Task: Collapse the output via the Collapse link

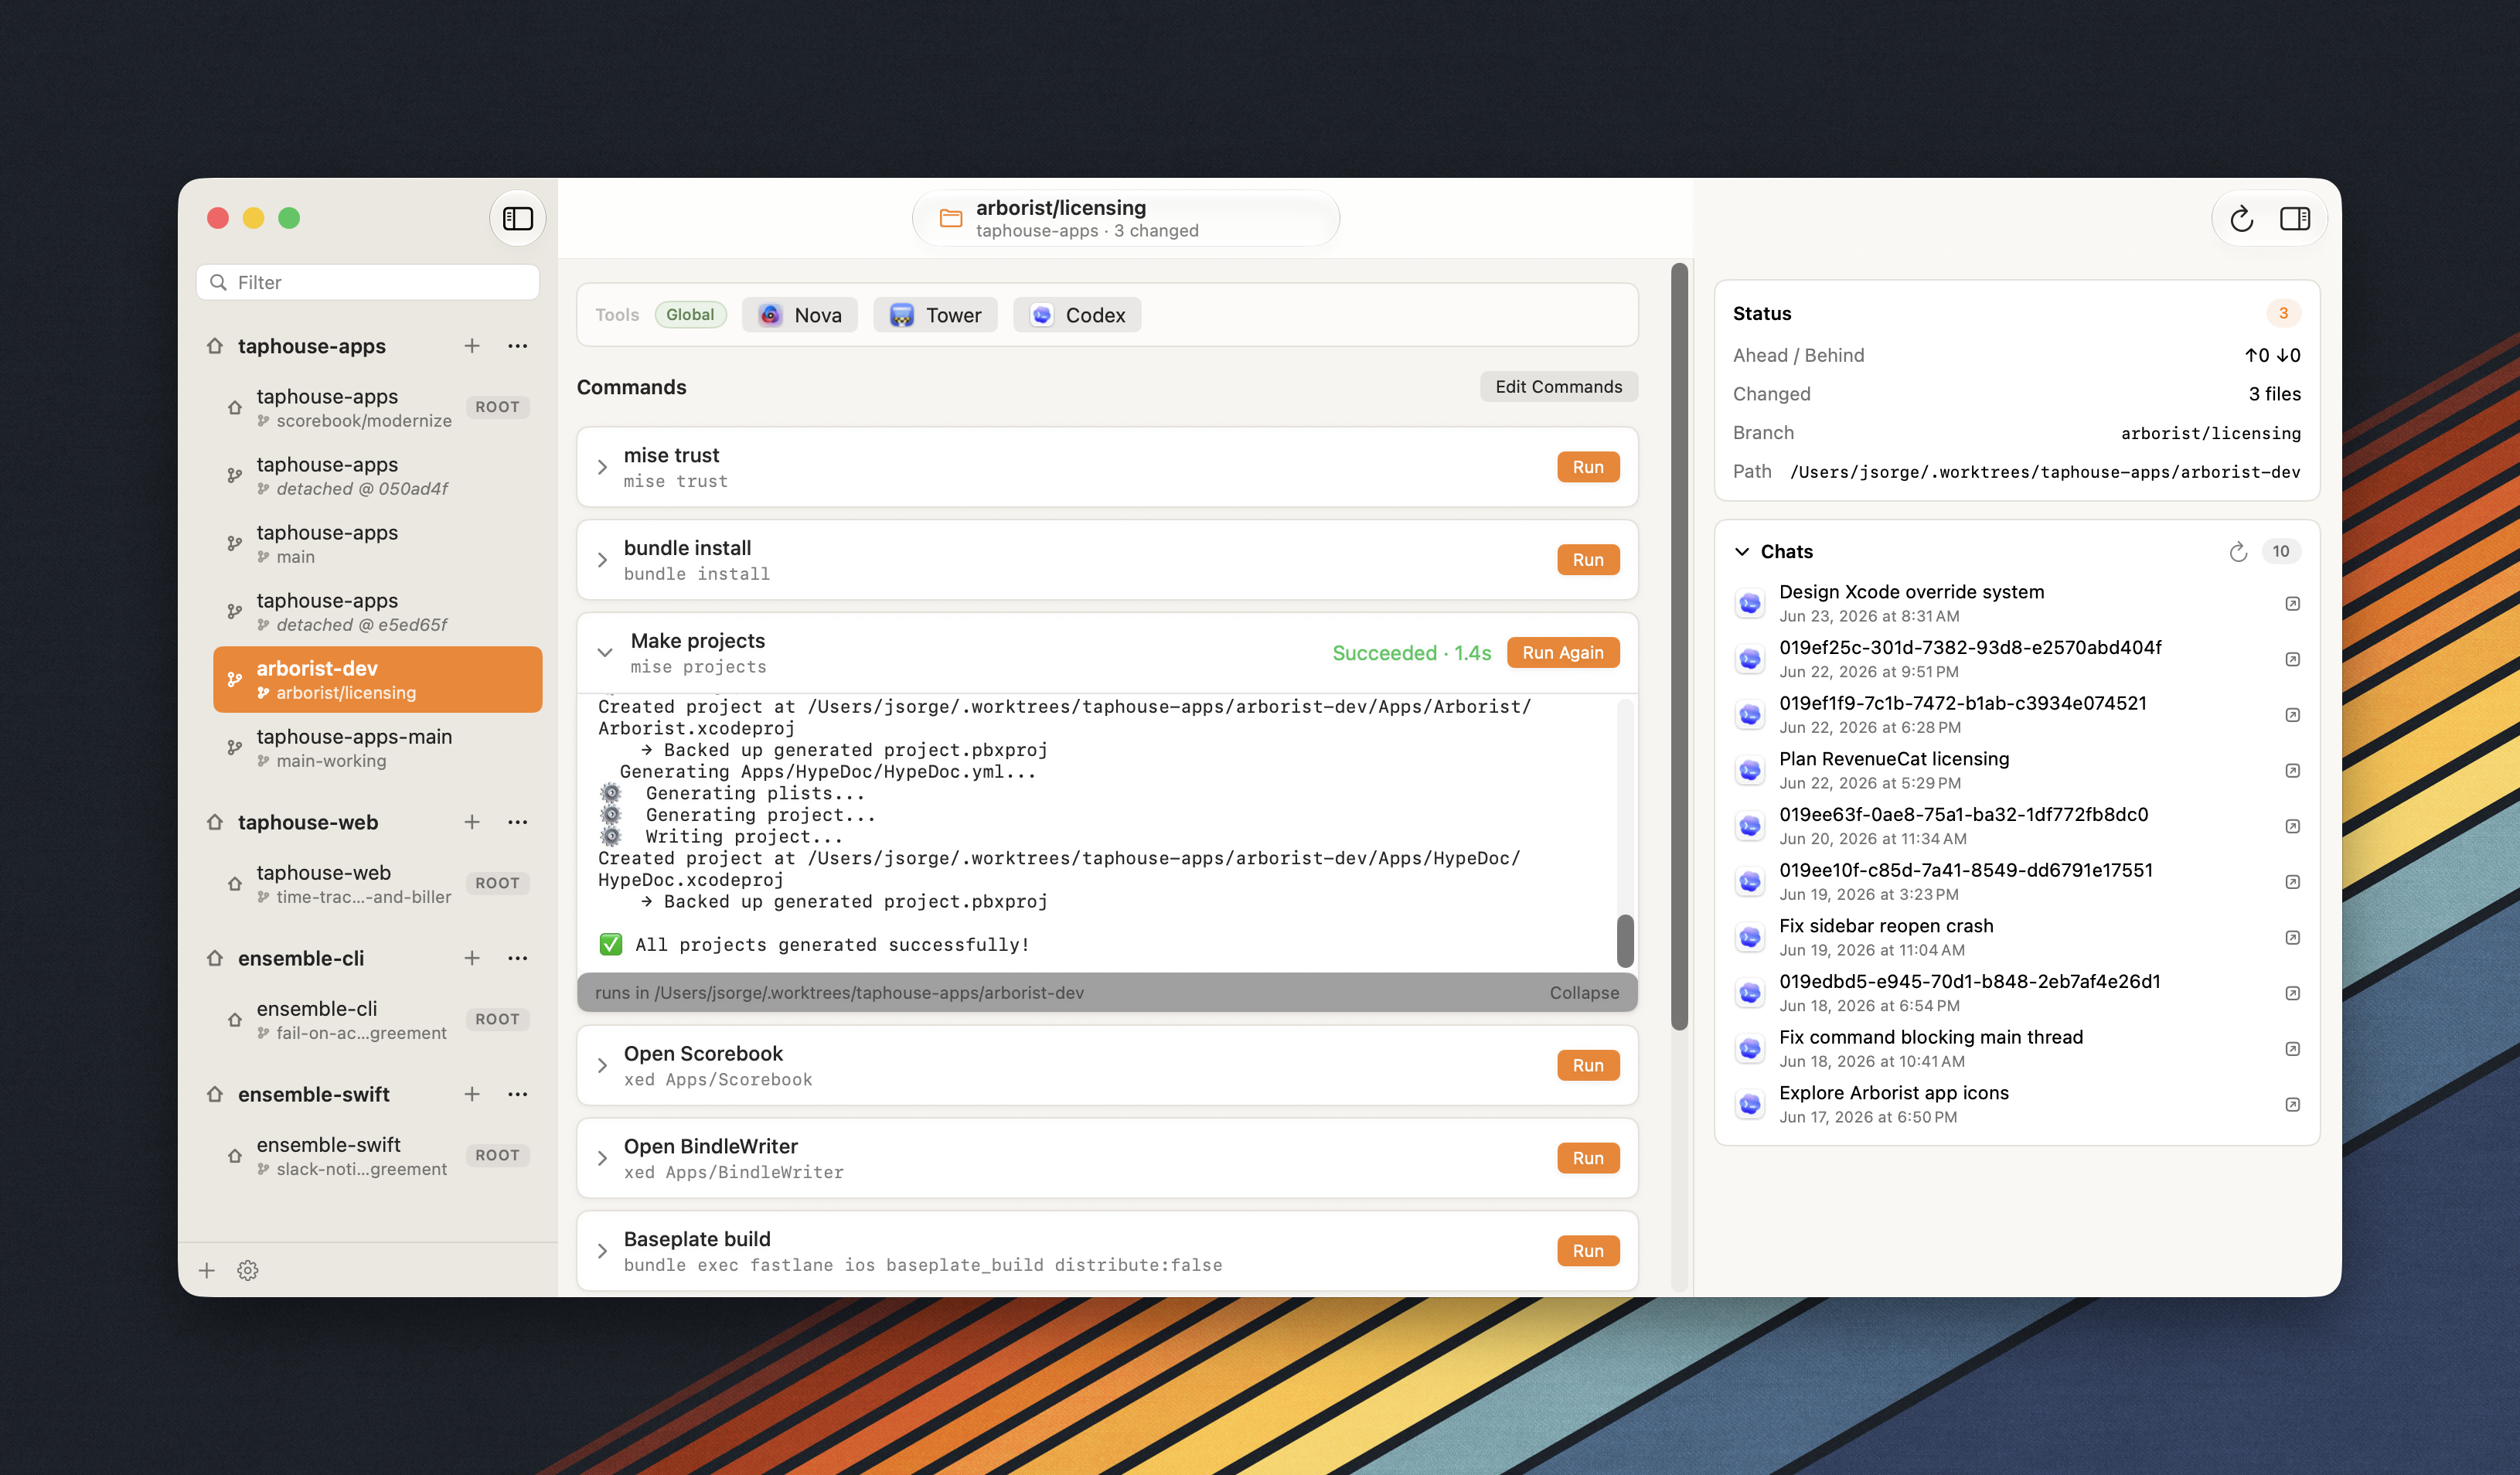Action: coord(1584,993)
